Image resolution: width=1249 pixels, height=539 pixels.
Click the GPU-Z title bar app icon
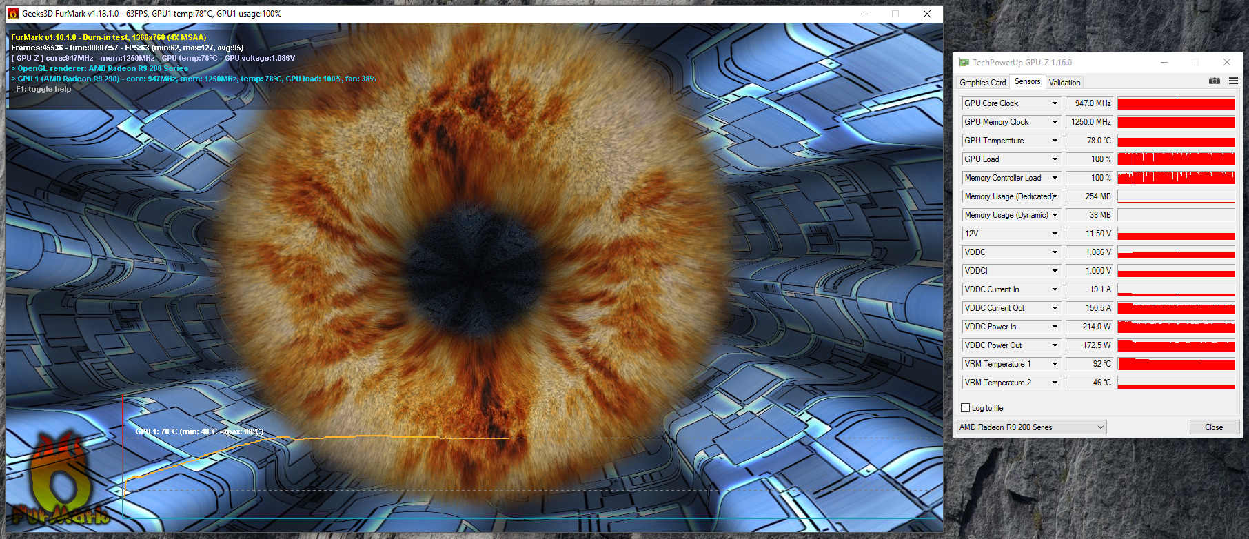964,62
